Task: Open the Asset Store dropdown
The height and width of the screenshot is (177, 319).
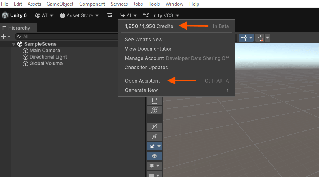Action: pyautogui.click(x=80, y=15)
